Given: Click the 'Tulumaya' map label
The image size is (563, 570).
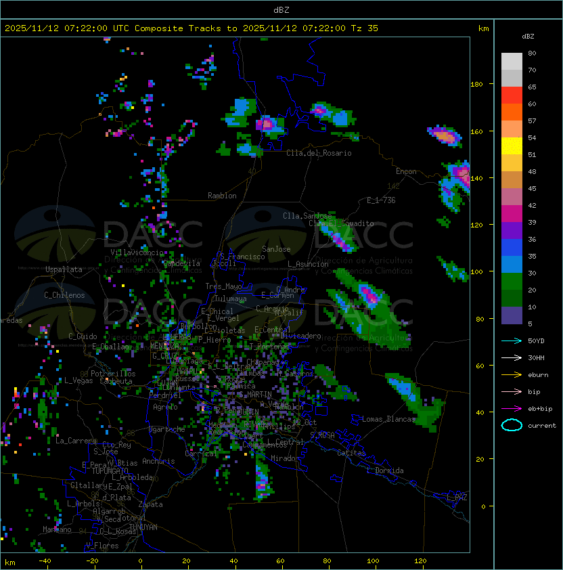Looking at the screenshot, I should point(231,299).
